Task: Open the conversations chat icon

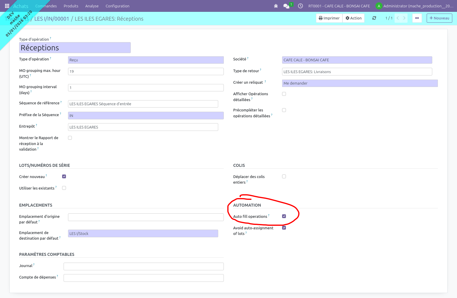Action: coord(286,6)
